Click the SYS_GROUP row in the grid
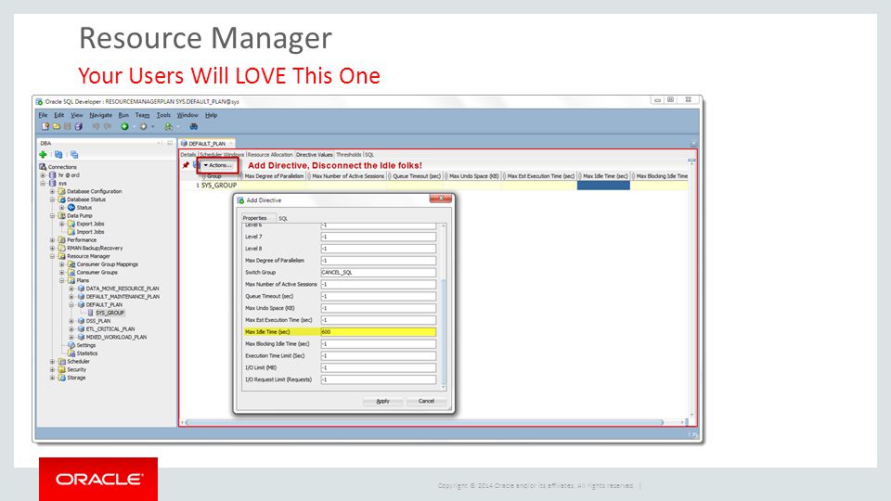The image size is (891, 501). click(442, 186)
